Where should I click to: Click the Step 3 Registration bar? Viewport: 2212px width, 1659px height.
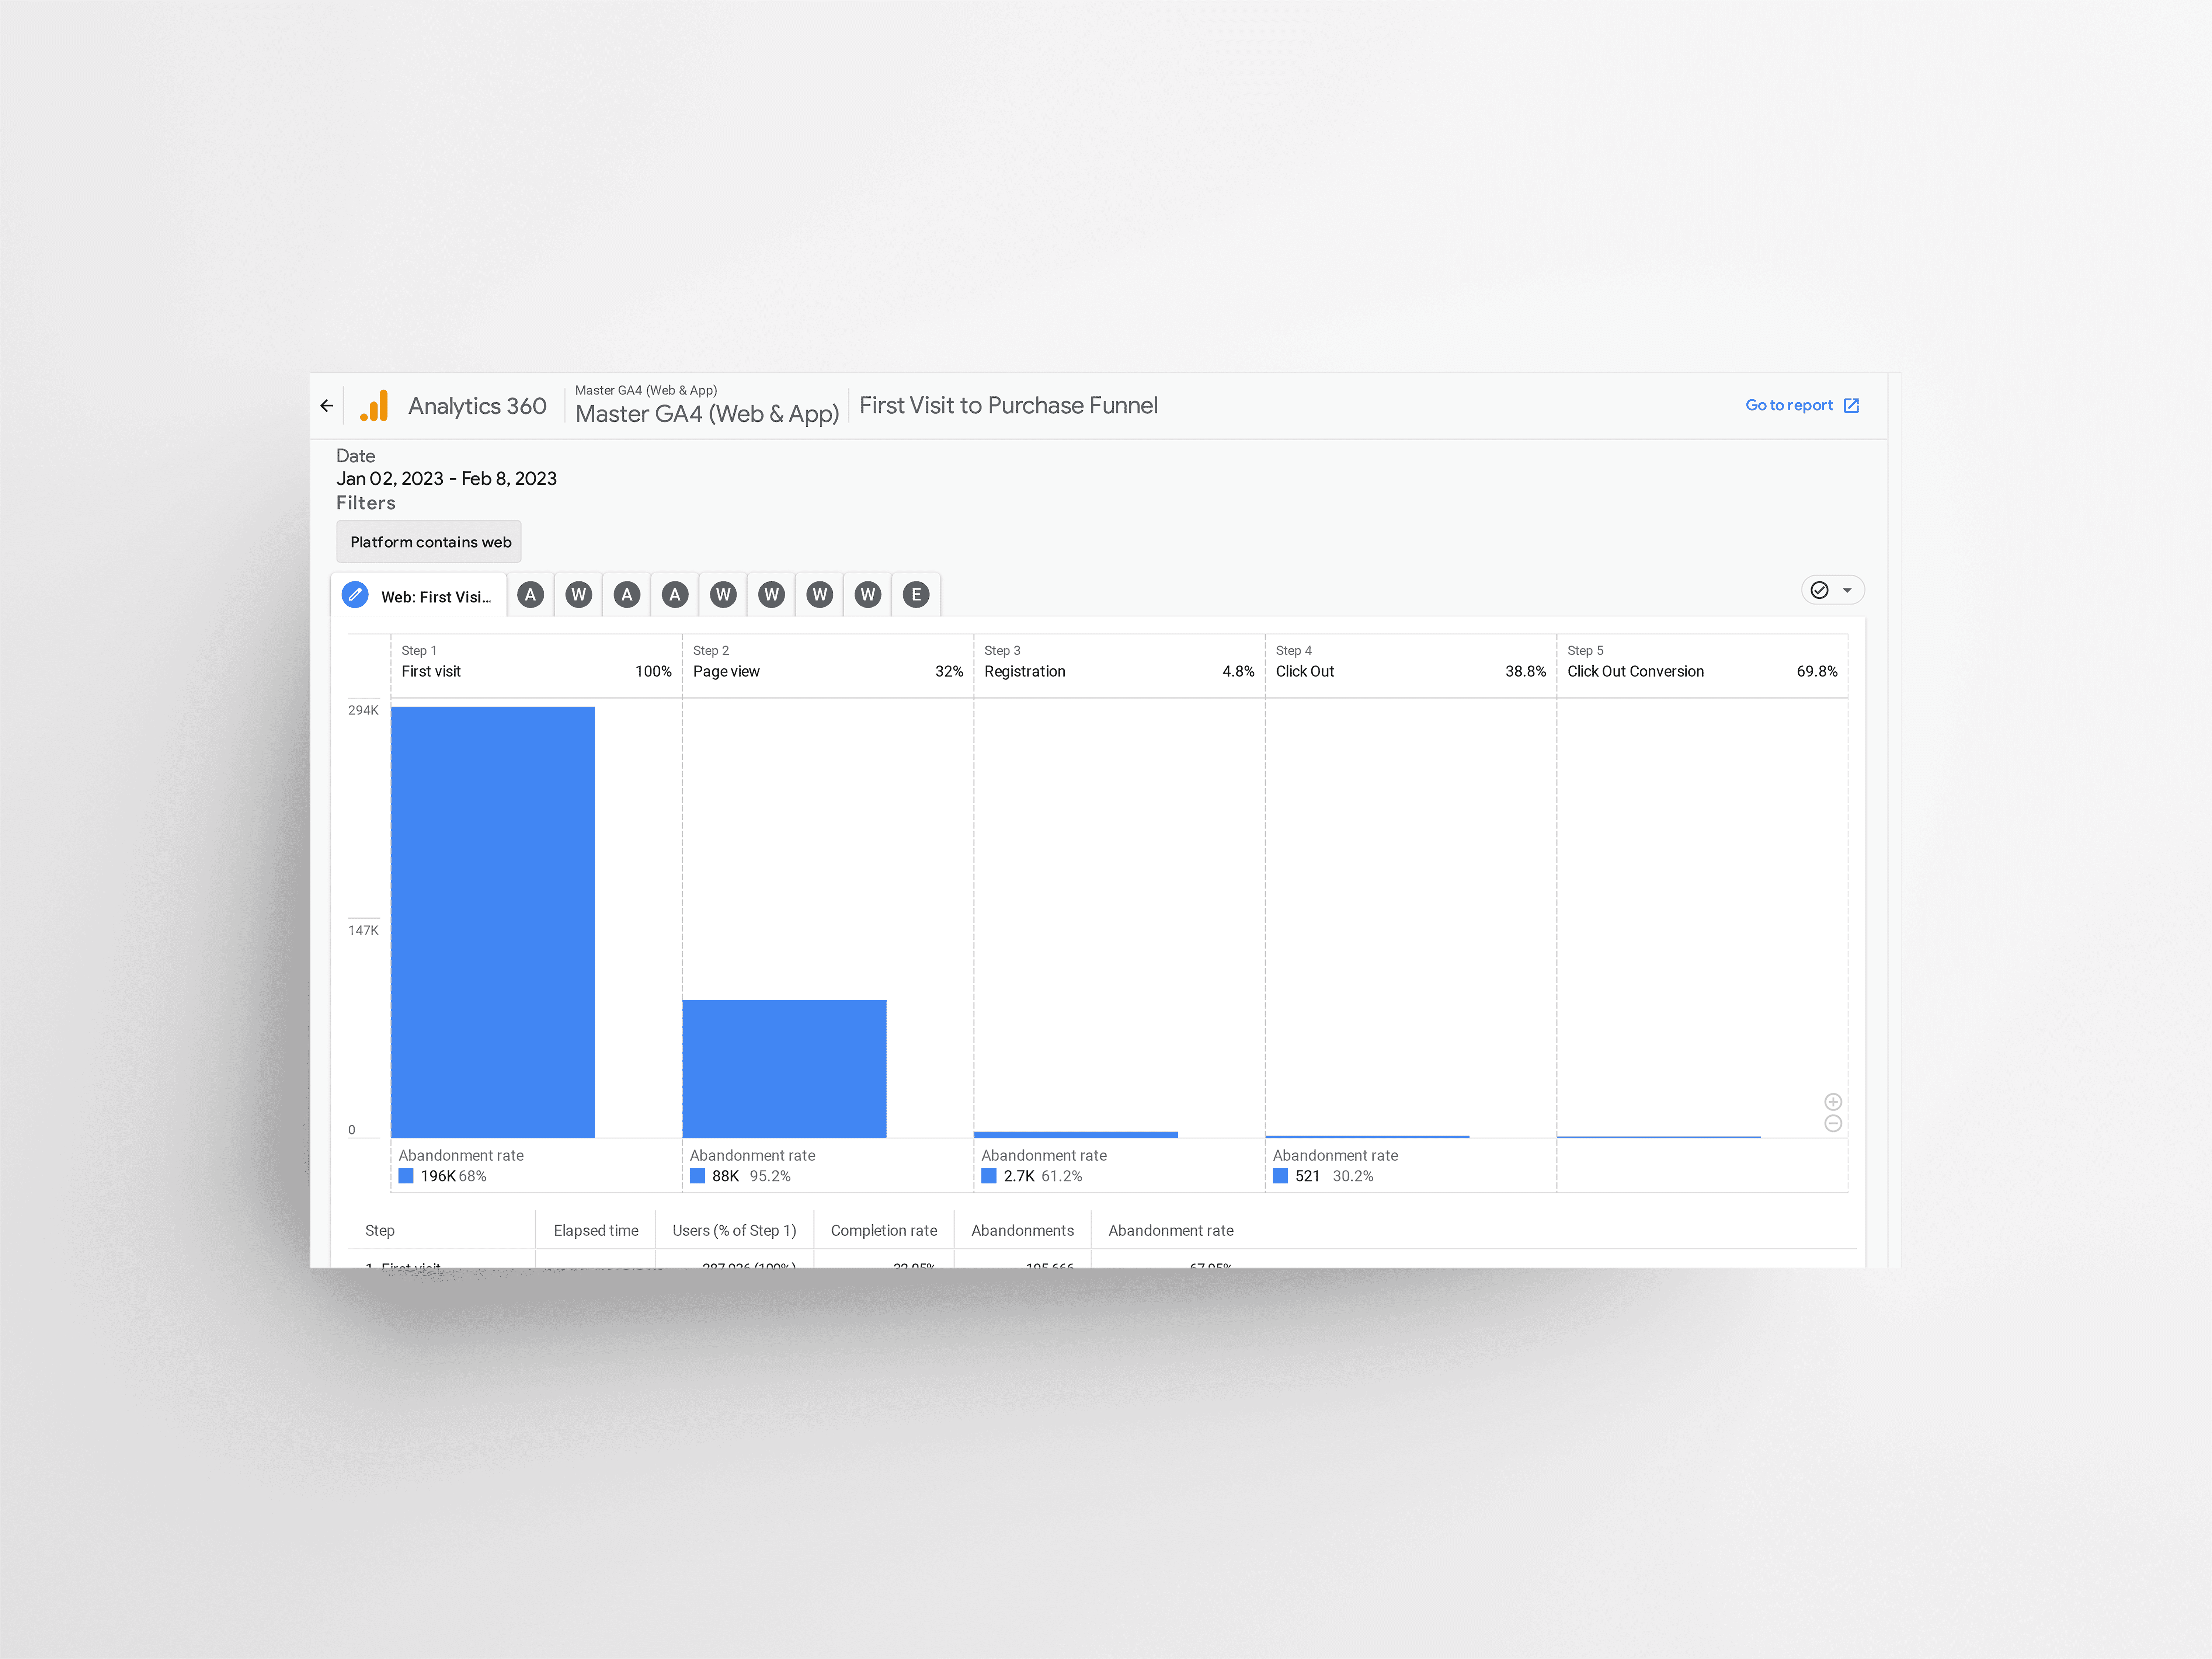tap(1076, 1135)
